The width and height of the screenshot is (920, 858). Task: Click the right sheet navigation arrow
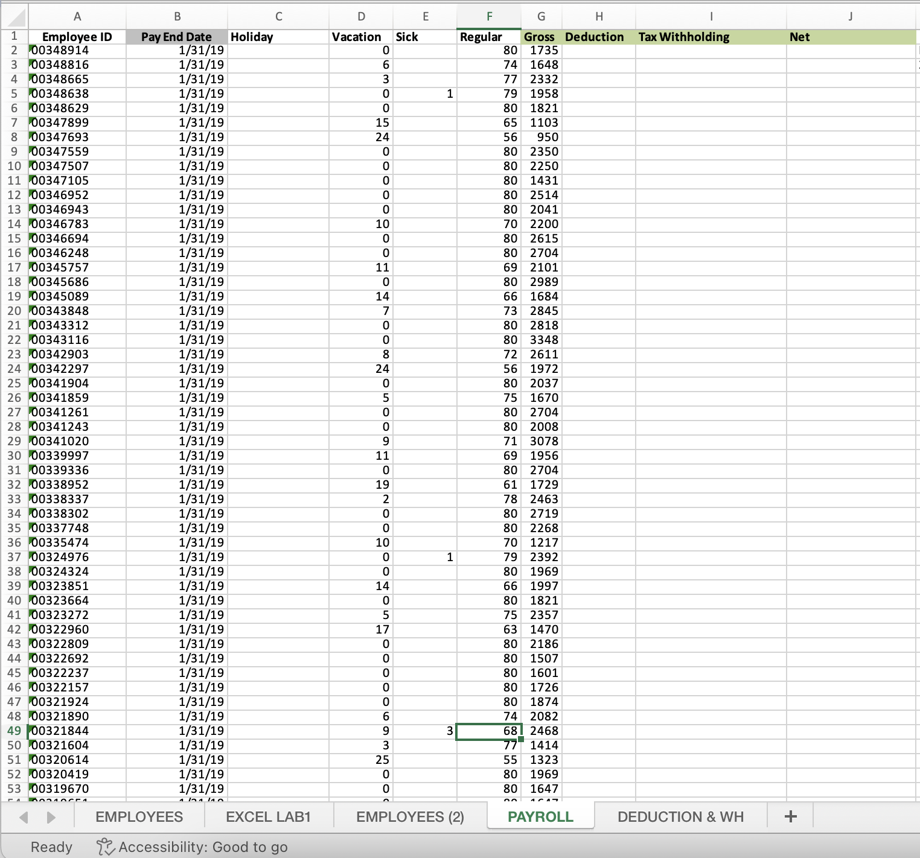(x=51, y=816)
